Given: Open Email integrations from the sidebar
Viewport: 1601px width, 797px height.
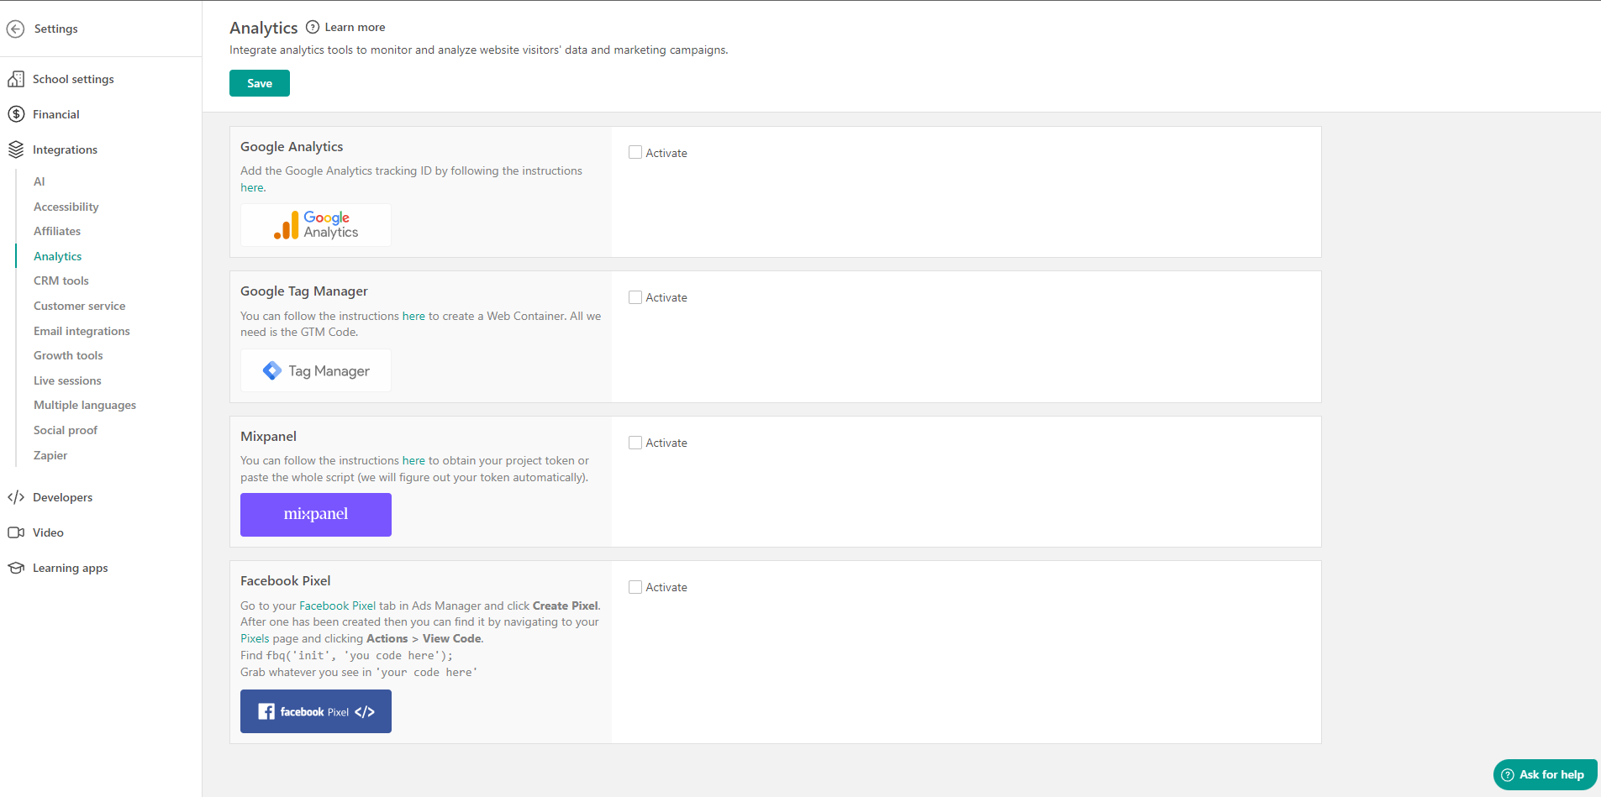Looking at the screenshot, I should click(81, 330).
